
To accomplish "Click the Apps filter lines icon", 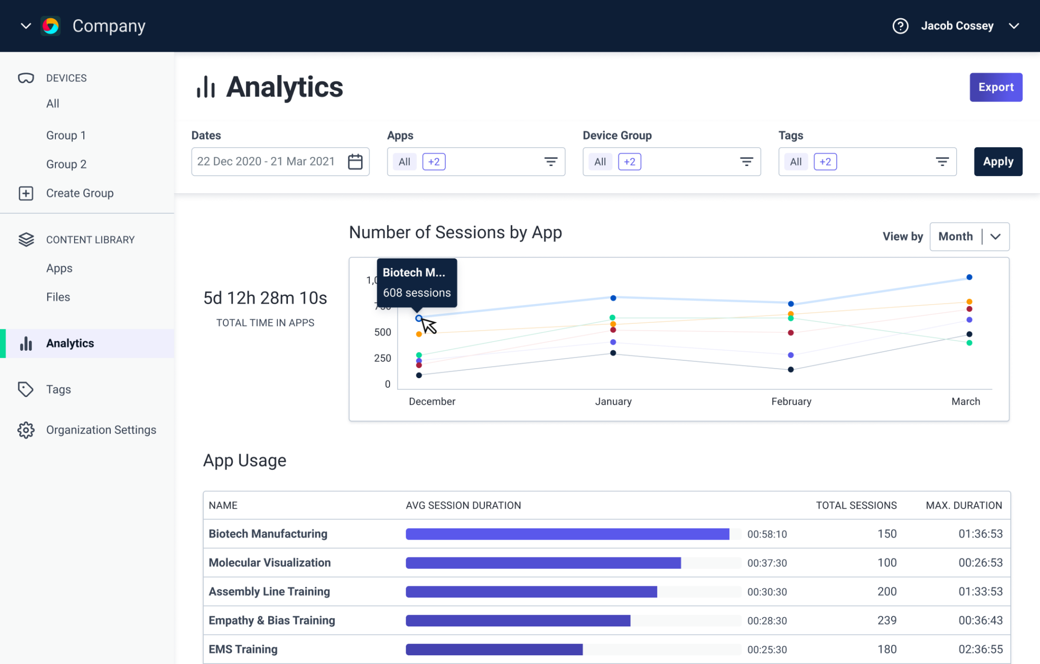I will [x=550, y=161].
